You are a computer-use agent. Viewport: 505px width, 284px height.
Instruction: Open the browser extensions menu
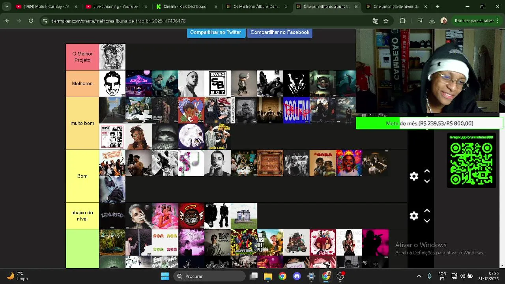pos(402,21)
